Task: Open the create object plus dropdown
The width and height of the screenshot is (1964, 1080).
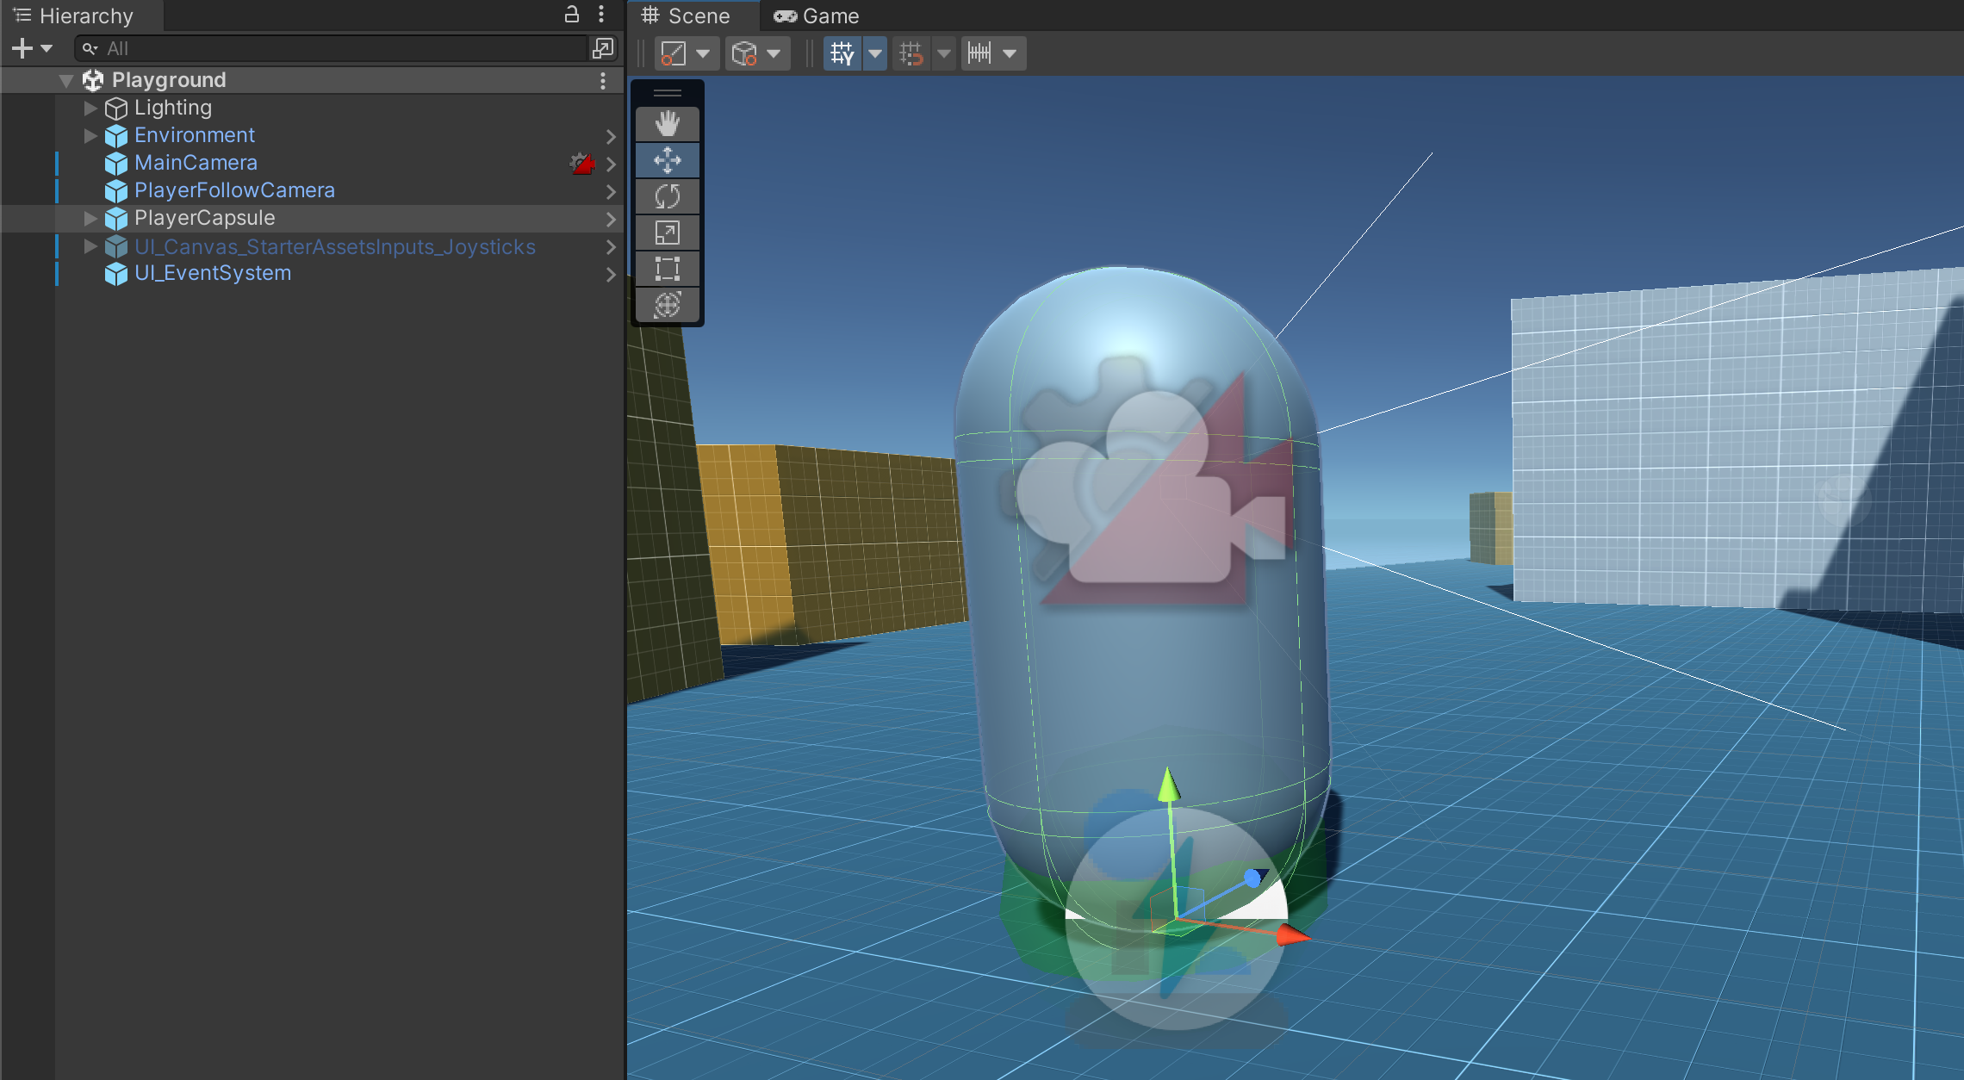Action: tap(31, 48)
